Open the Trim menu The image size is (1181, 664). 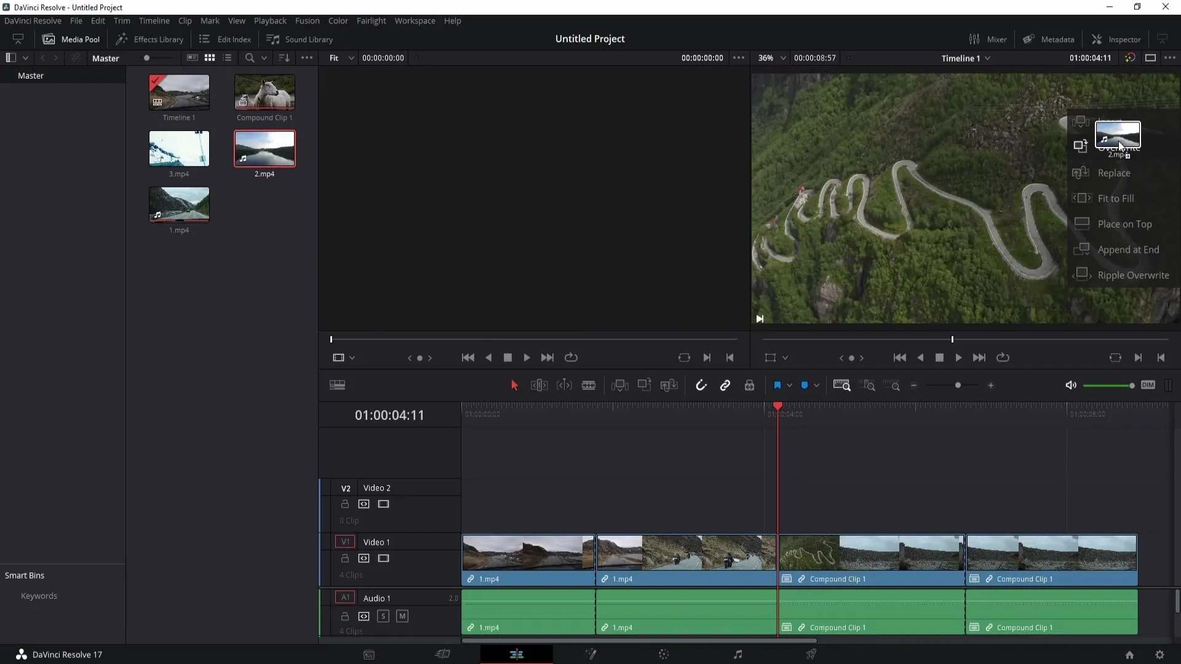(x=122, y=20)
